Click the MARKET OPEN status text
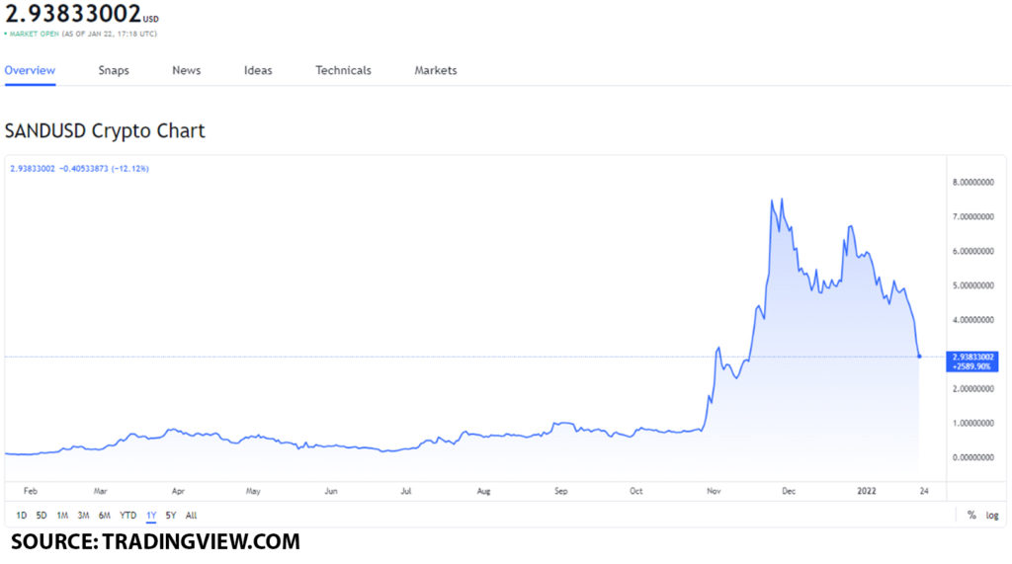 click(35, 34)
